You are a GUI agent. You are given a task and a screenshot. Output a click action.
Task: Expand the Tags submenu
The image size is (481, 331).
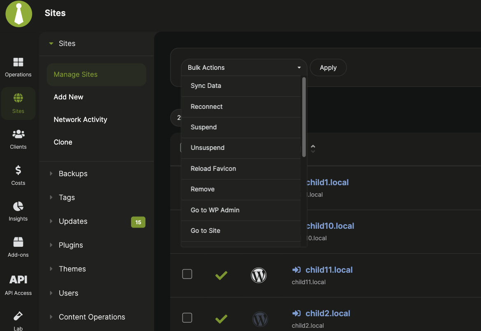point(51,198)
